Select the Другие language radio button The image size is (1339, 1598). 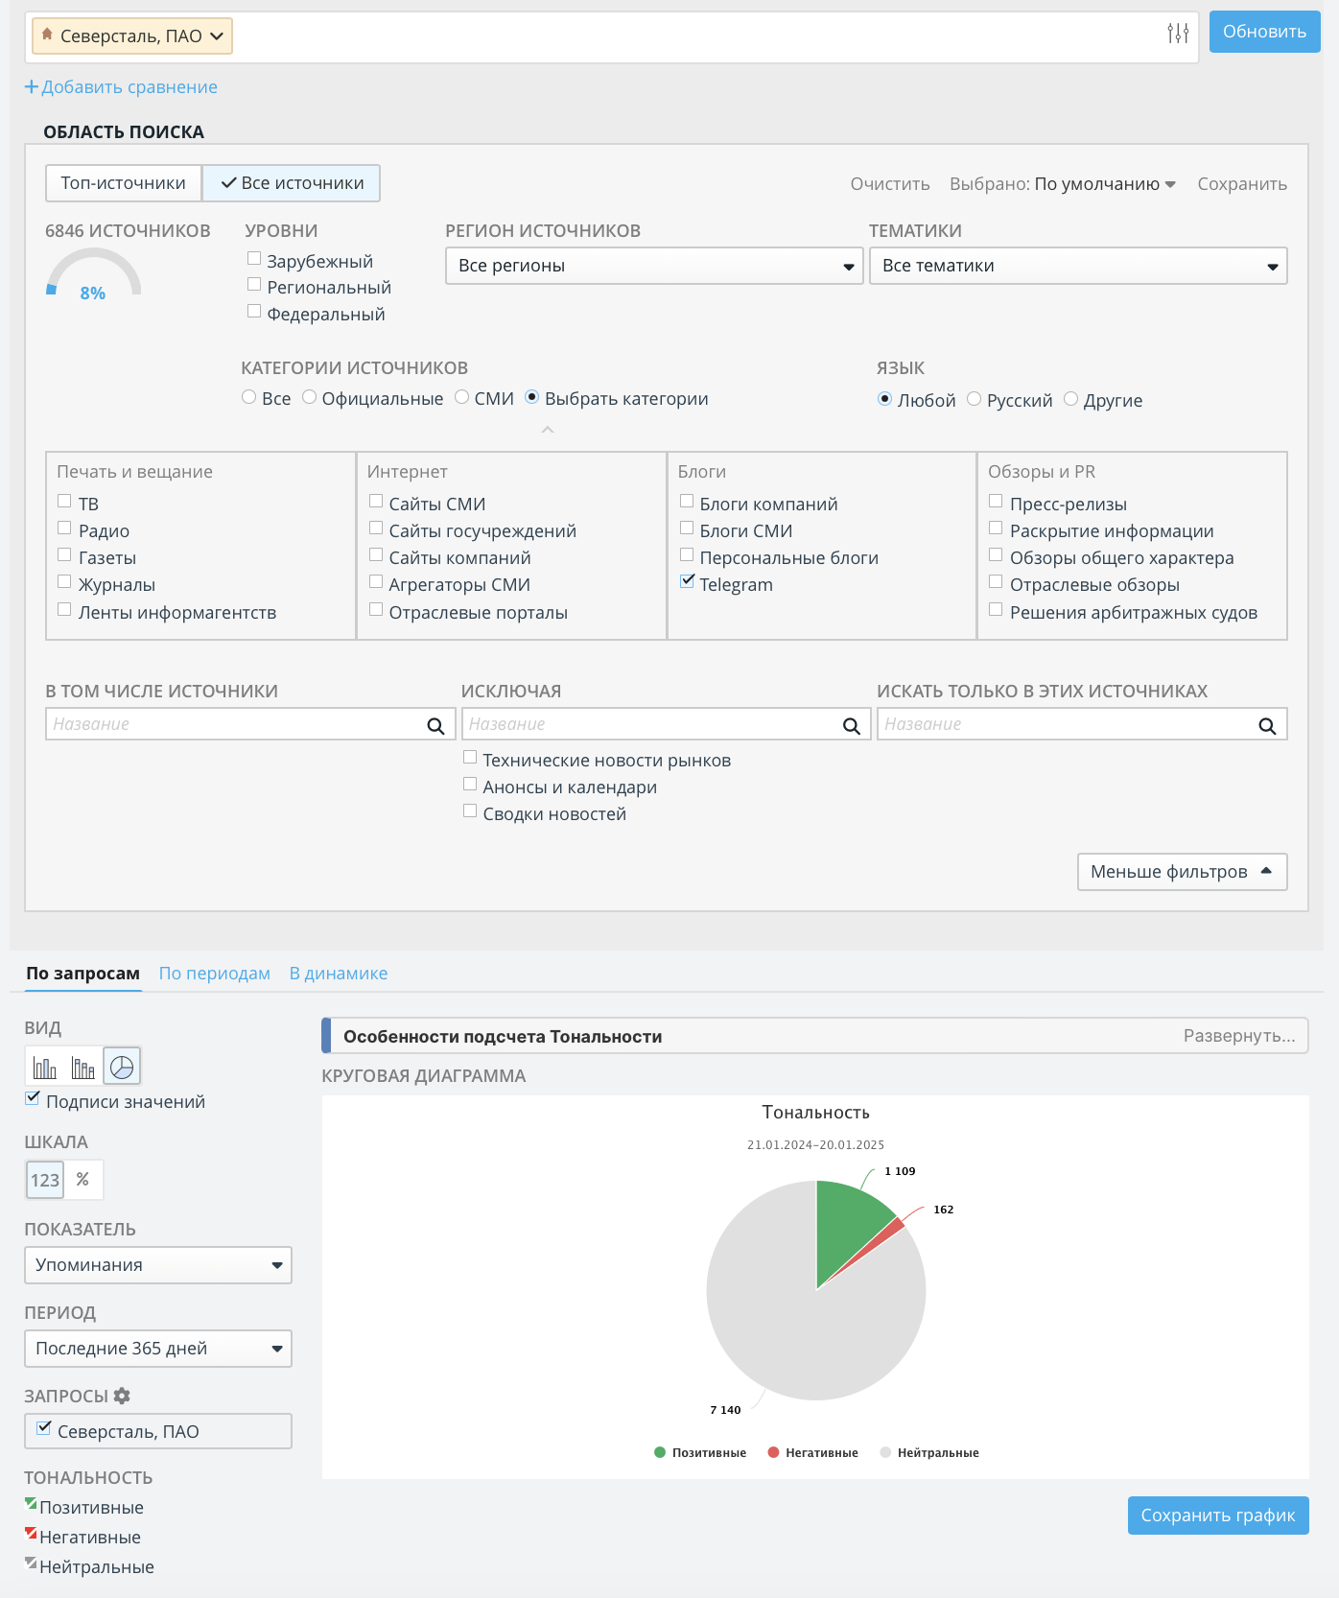pyautogui.click(x=1071, y=399)
